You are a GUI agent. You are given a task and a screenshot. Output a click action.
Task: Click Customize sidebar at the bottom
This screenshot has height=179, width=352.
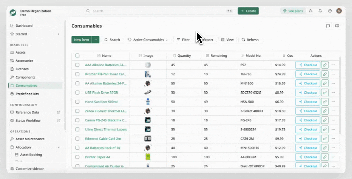(27, 169)
